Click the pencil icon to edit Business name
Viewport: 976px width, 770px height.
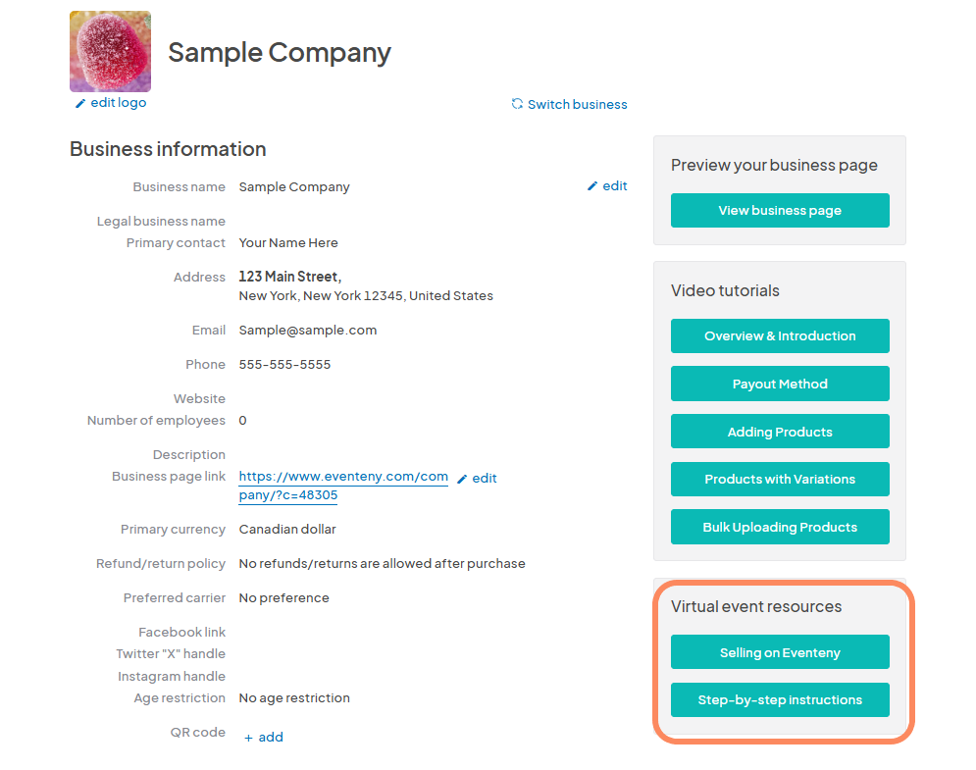[592, 185]
